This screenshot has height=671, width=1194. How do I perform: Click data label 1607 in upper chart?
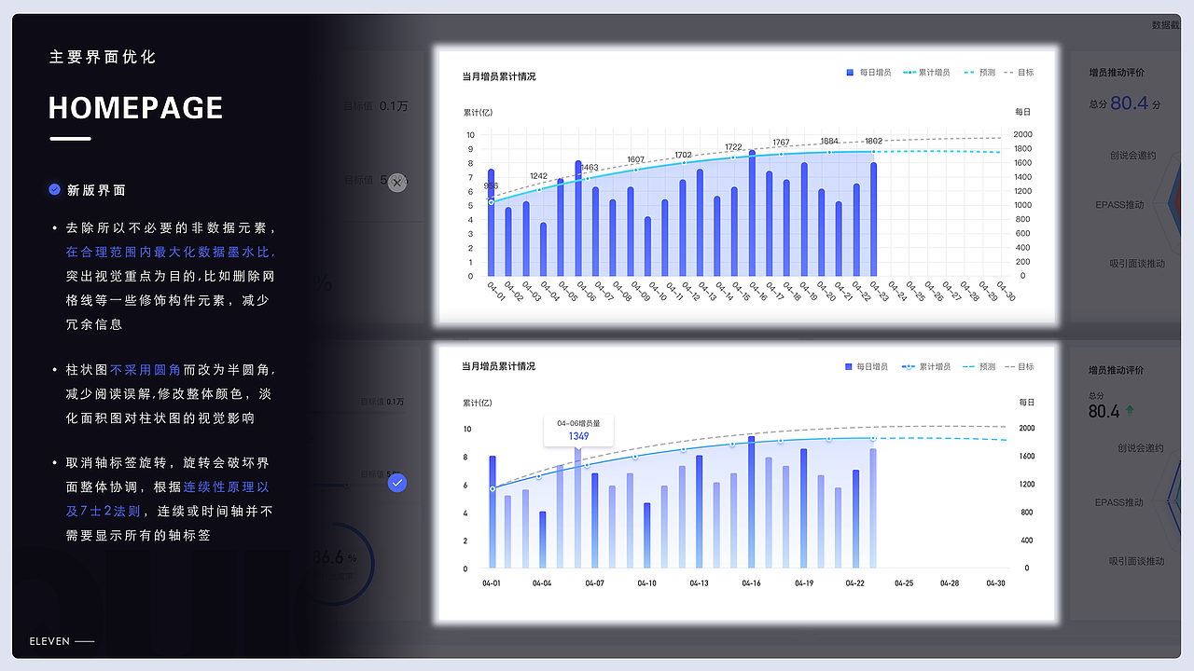click(x=635, y=160)
